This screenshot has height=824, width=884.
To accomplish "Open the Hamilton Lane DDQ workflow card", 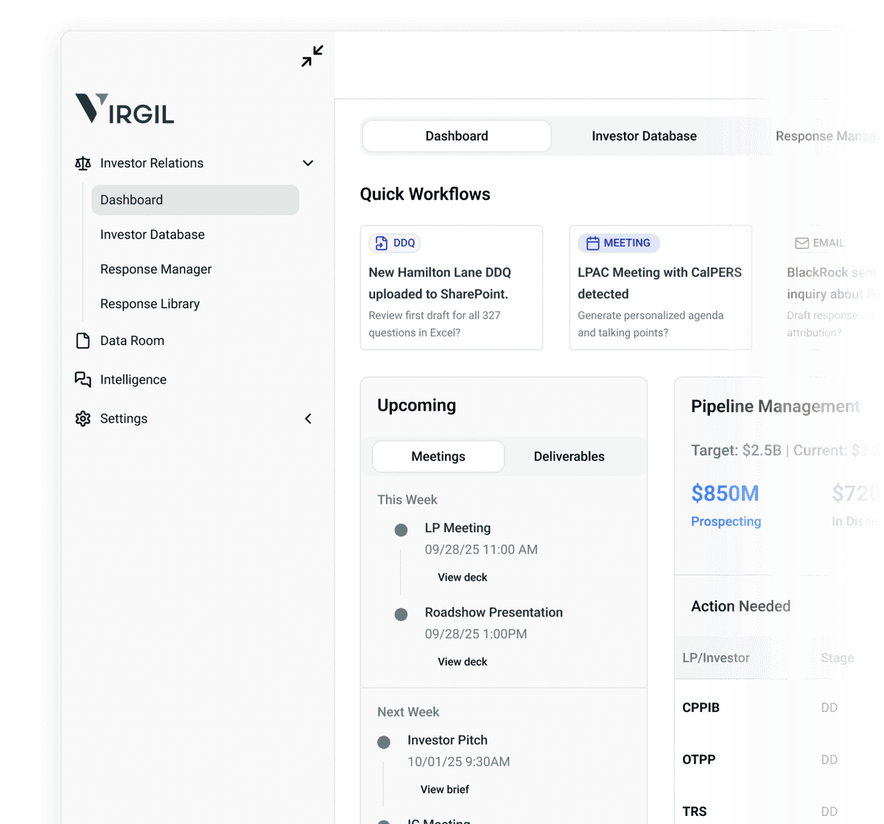I will click(451, 287).
